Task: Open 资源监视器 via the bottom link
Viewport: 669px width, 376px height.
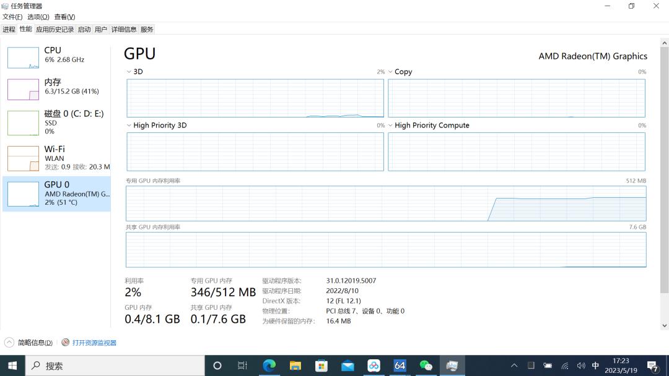Action: pos(94,342)
